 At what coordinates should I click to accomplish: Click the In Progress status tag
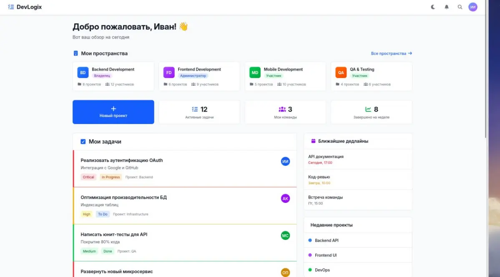pos(111,177)
